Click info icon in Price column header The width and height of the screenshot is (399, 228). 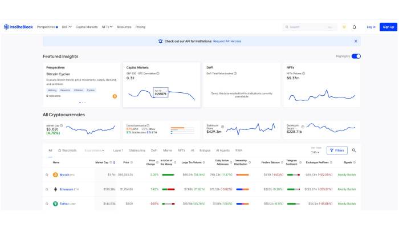[132, 162]
